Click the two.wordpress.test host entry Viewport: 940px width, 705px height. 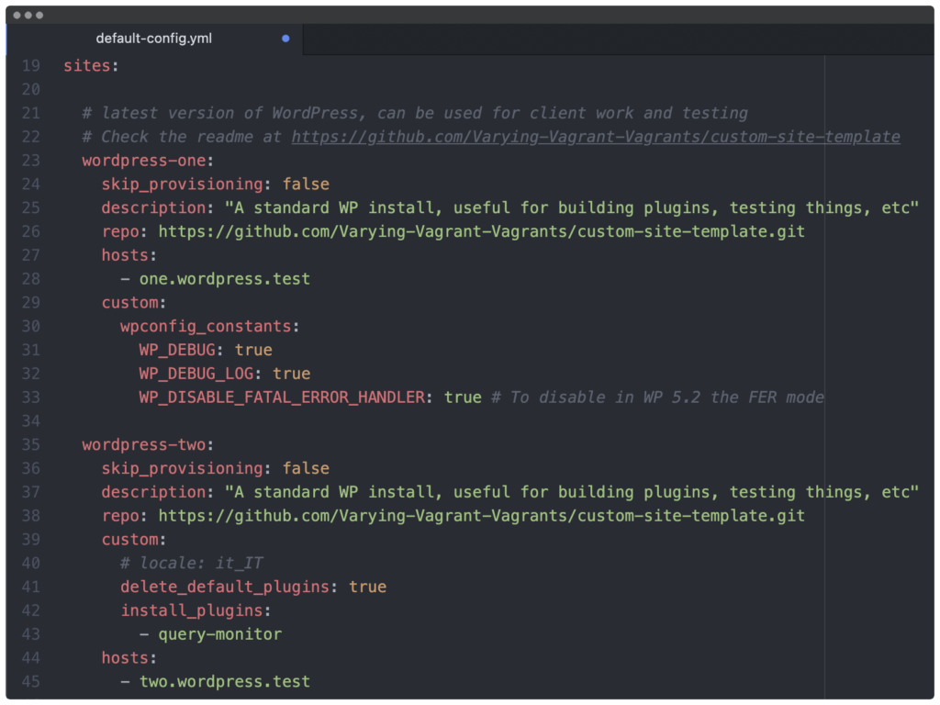(224, 681)
